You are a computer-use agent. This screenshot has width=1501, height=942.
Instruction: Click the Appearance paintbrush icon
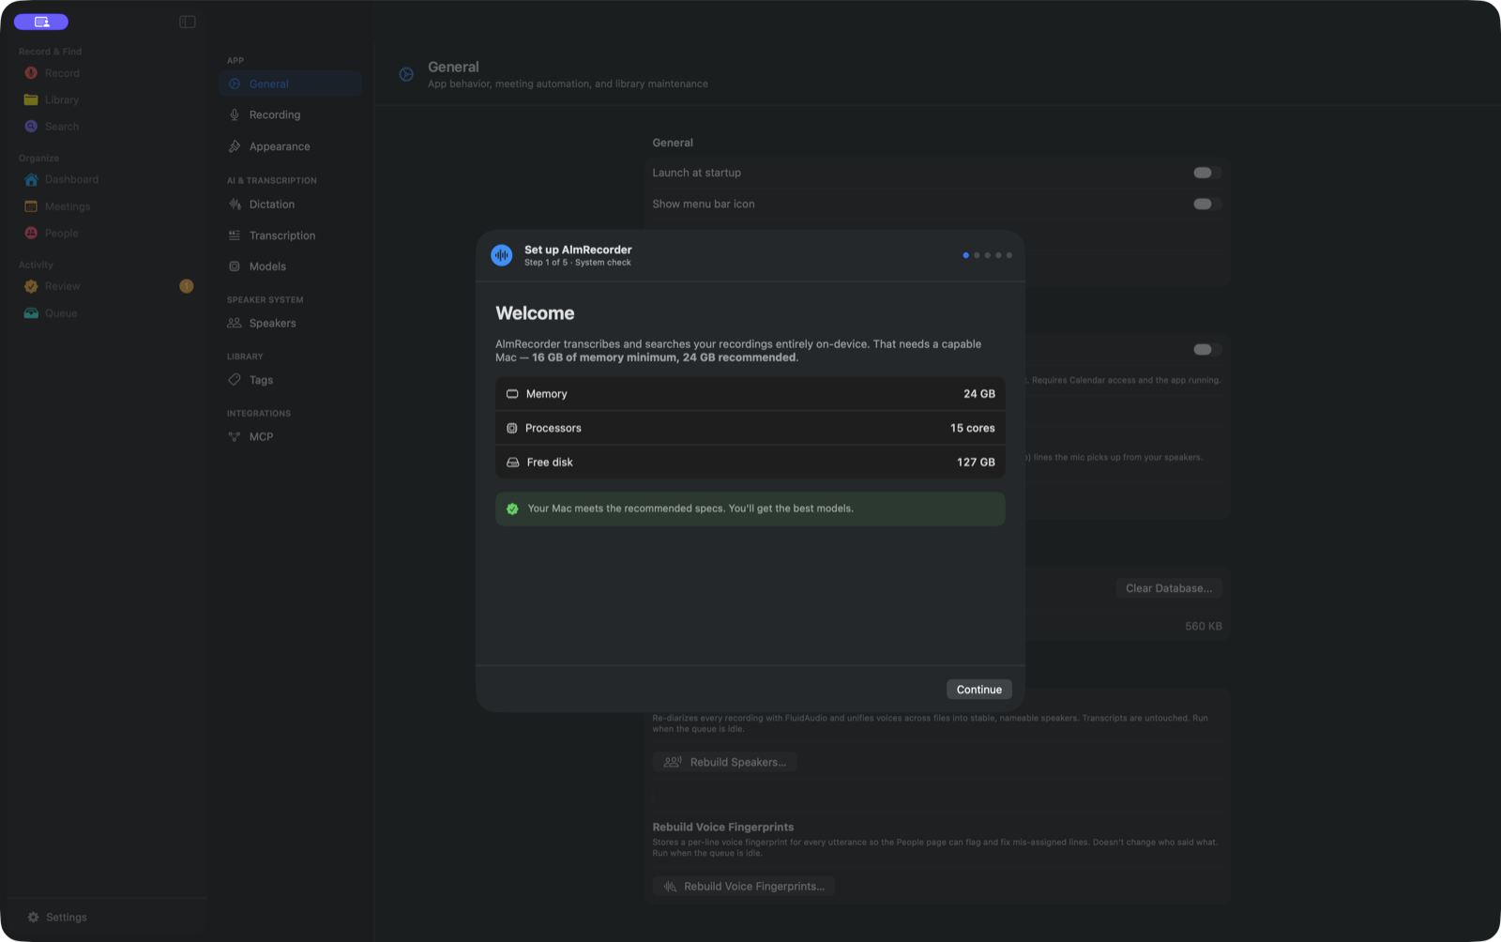[x=235, y=146]
